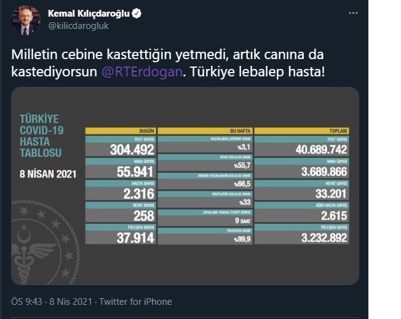Click the verified badge next to the name

tap(137, 14)
